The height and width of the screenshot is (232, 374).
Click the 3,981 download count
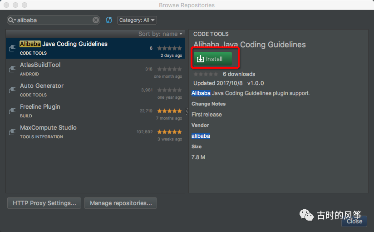147,90
